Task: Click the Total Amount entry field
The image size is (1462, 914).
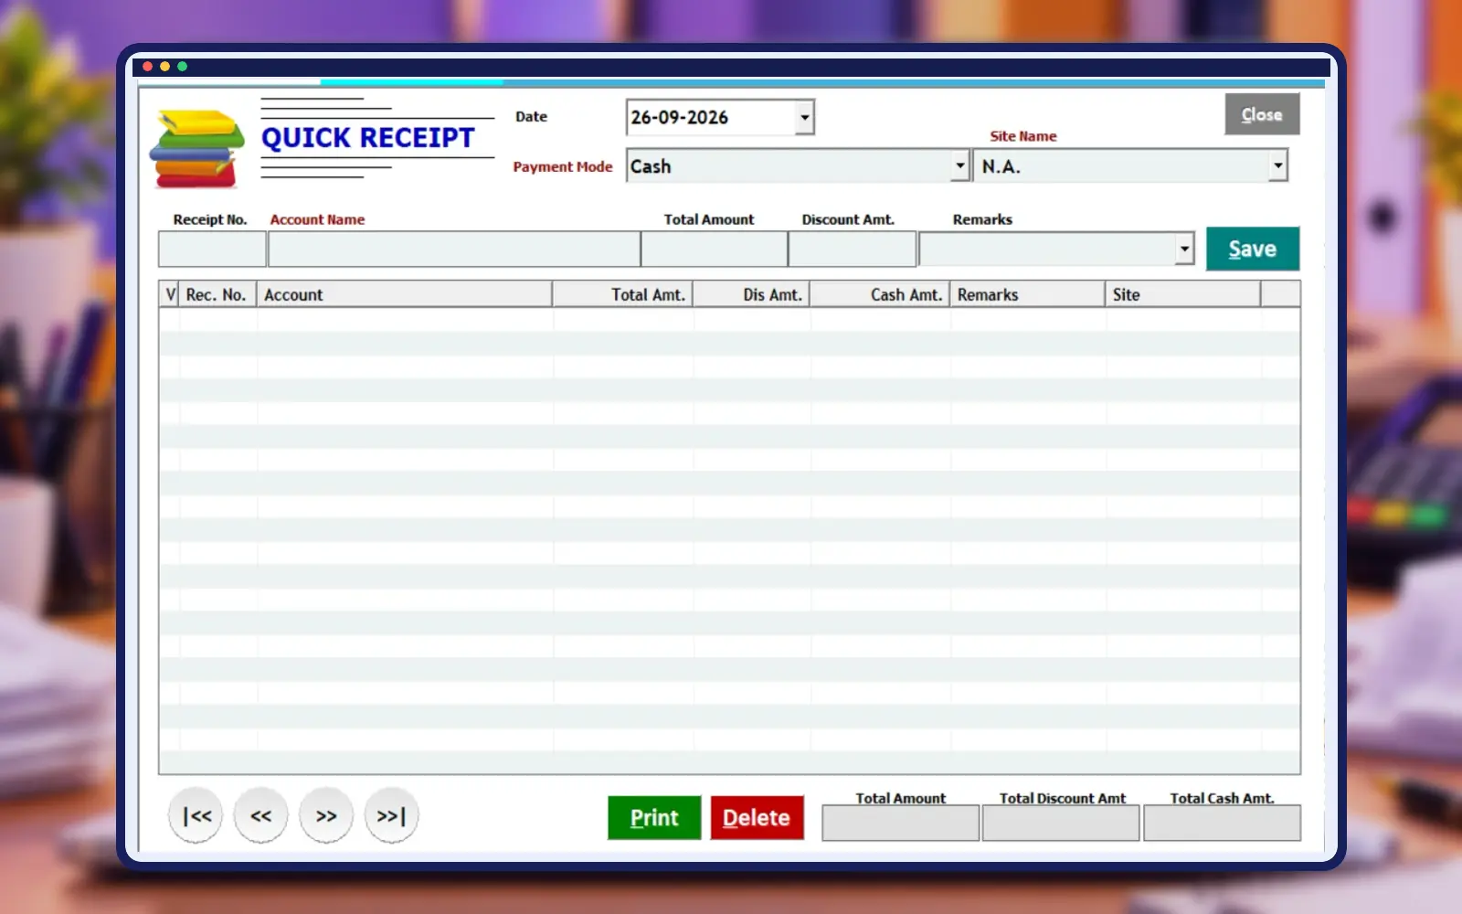Action: tap(714, 249)
